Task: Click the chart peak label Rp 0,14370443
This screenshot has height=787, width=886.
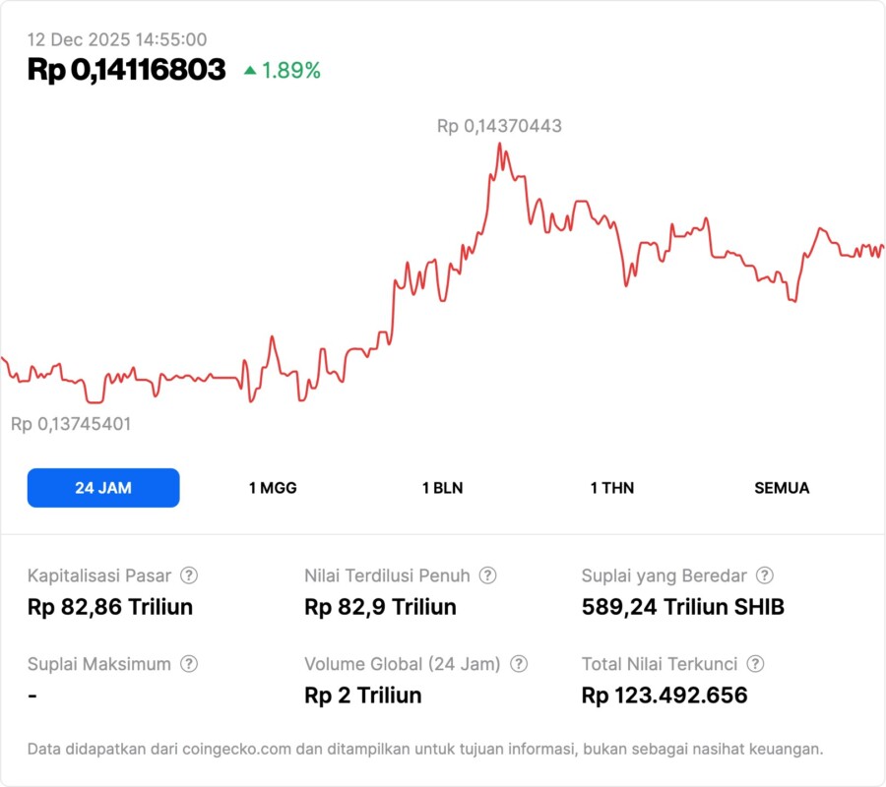Action: (499, 126)
